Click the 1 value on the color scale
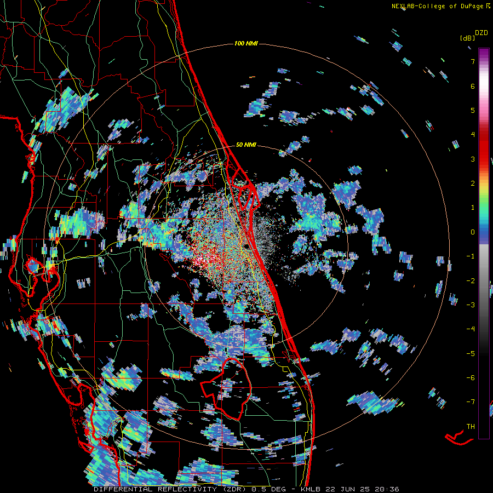The width and height of the screenshot is (493, 493). 473,208
